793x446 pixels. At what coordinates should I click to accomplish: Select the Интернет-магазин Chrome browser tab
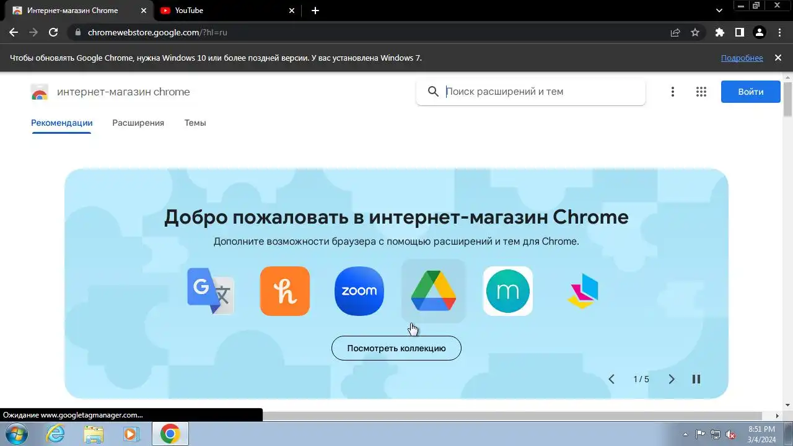(x=79, y=11)
